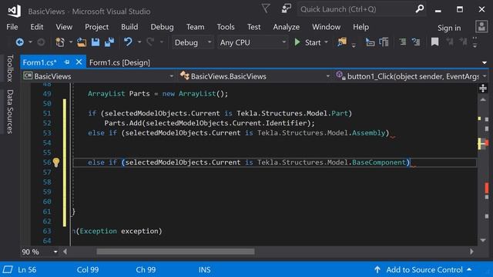
Task: Expand the open documents tab list arrow
Action: point(485,62)
